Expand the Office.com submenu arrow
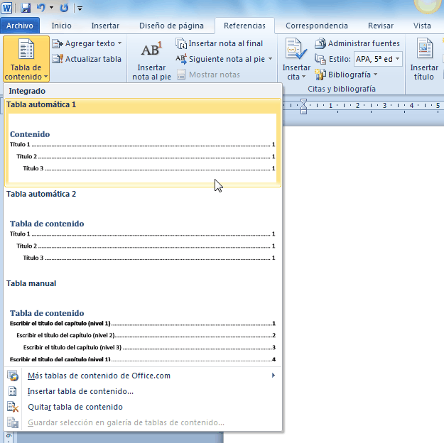Viewport: 444px width, 443px height. [274, 376]
